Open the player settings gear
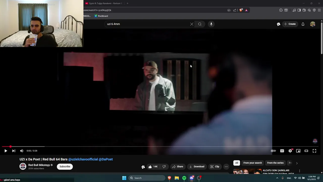323x182 pixels. pyautogui.click(x=290, y=151)
